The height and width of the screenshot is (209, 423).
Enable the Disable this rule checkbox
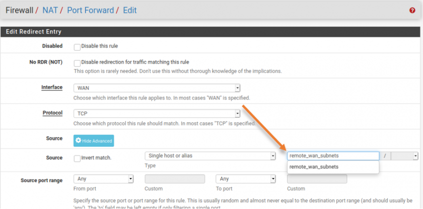coord(77,47)
